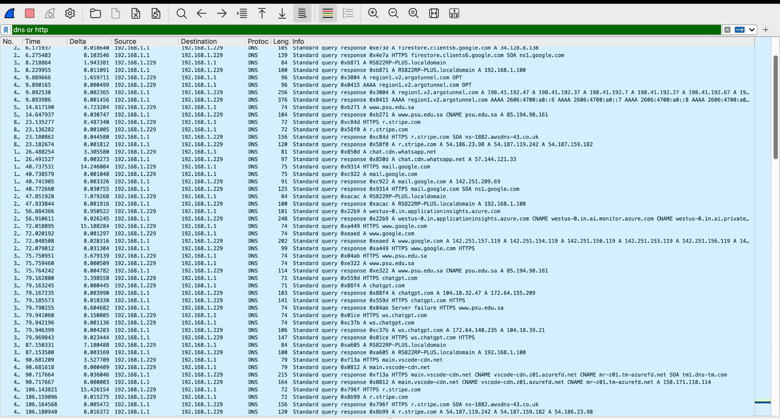780x419 pixels.
Task: Zoom out the main window text
Action: click(x=393, y=13)
